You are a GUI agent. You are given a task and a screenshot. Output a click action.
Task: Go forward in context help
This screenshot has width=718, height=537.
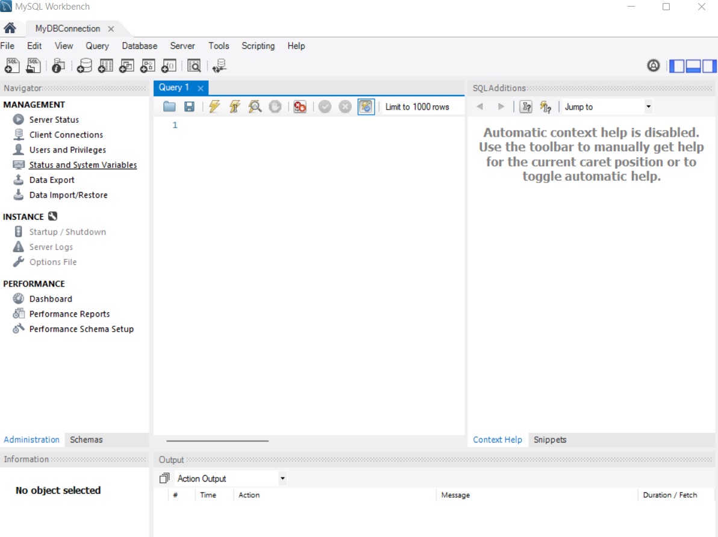501,107
